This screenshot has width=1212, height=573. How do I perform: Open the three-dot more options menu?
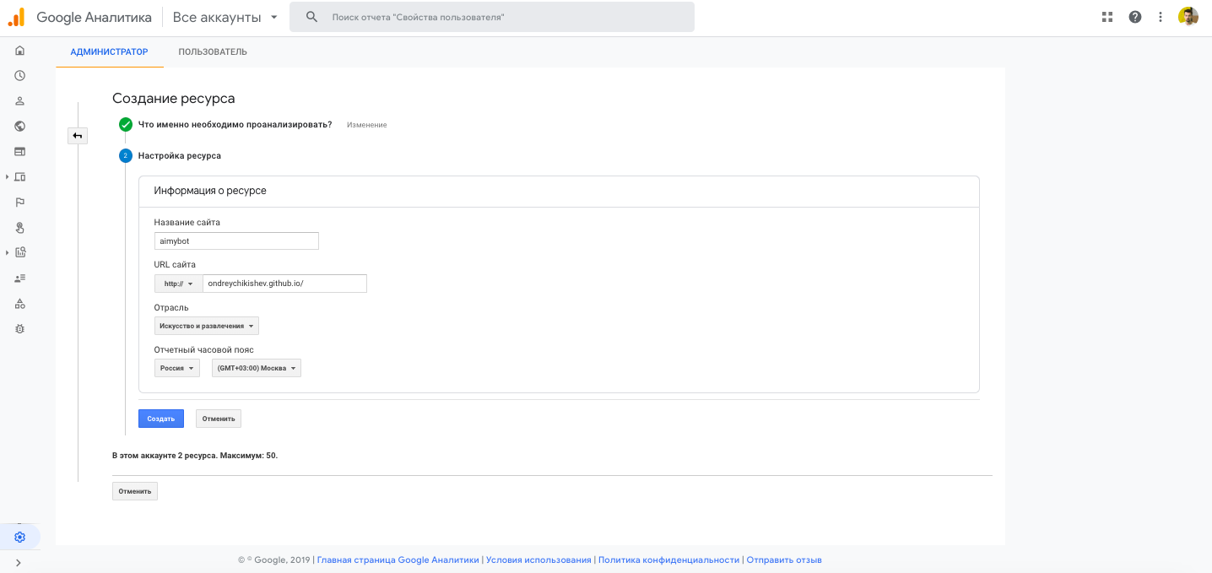1161,17
